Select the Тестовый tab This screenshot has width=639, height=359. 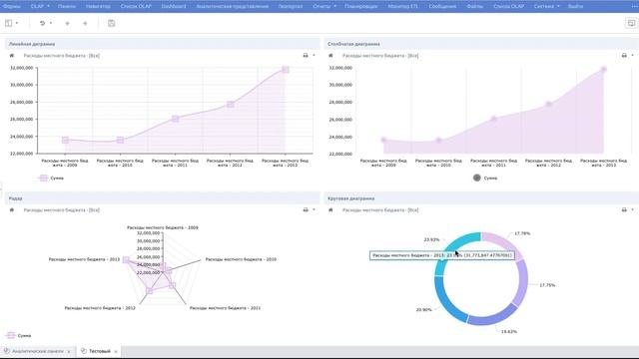(x=100, y=351)
